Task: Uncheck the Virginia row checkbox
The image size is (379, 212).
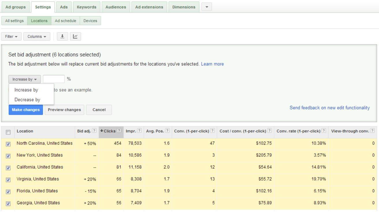Action: [x=8, y=179]
